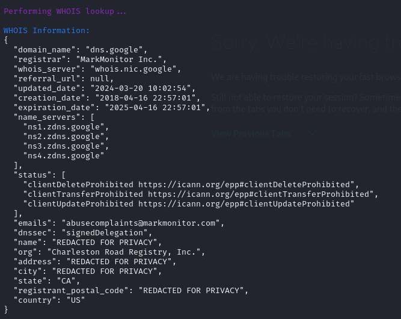
Task: Click the creation_date value 2018-04-16
Action: click(x=145, y=98)
